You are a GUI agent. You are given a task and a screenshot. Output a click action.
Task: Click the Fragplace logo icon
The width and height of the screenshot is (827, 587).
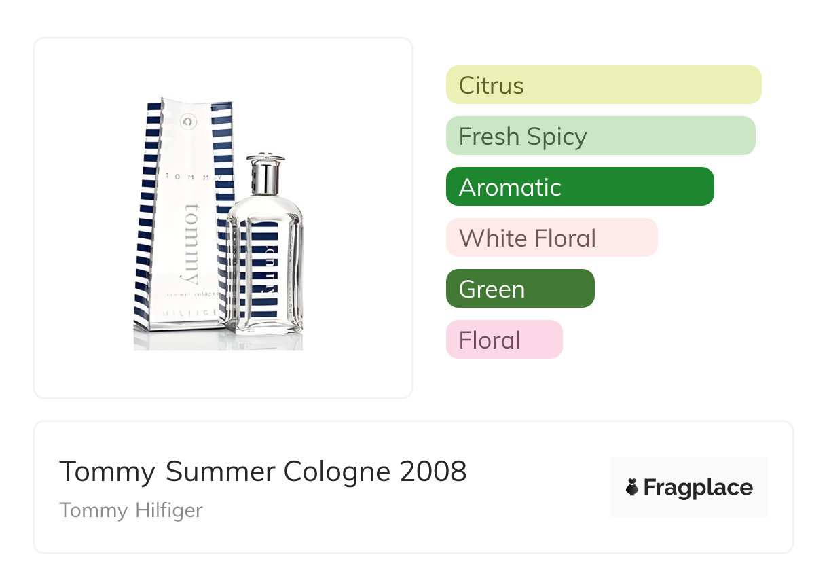pyautogui.click(x=632, y=487)
